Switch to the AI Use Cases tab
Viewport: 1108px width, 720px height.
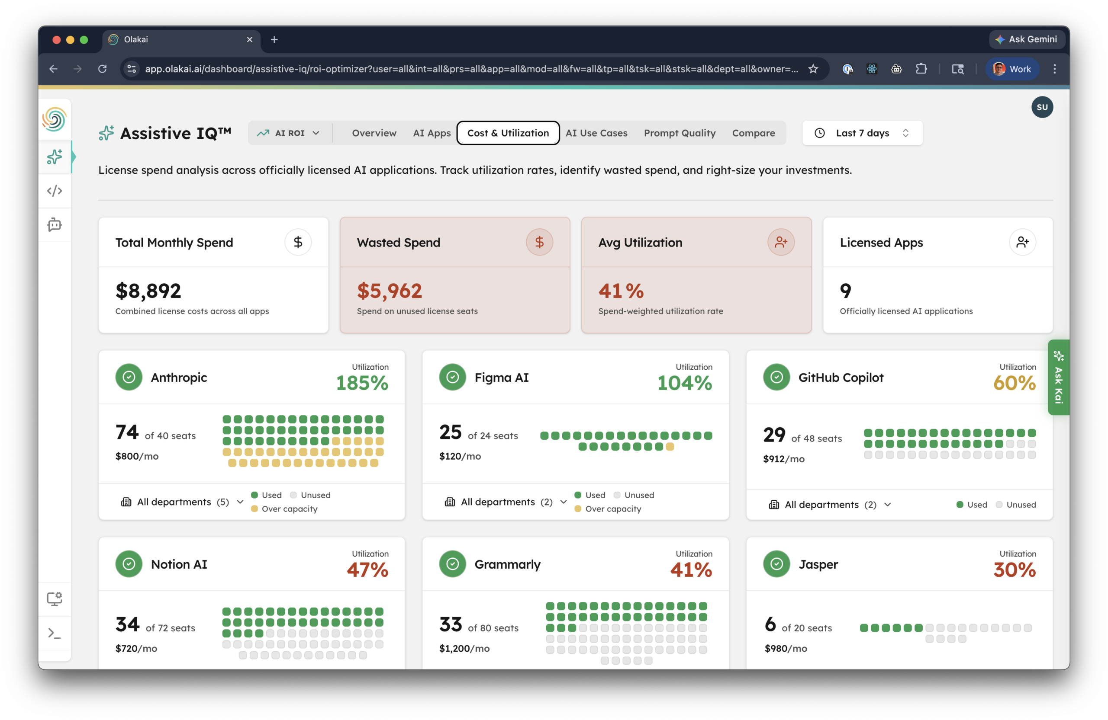(x=596, y=133)
